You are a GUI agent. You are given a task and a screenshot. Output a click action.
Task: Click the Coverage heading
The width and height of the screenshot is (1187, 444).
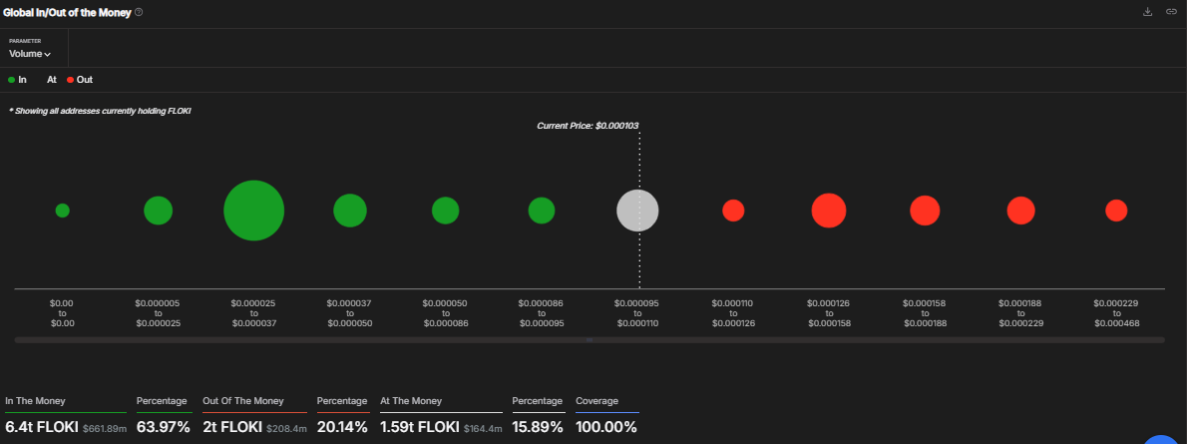pos(597,401)
